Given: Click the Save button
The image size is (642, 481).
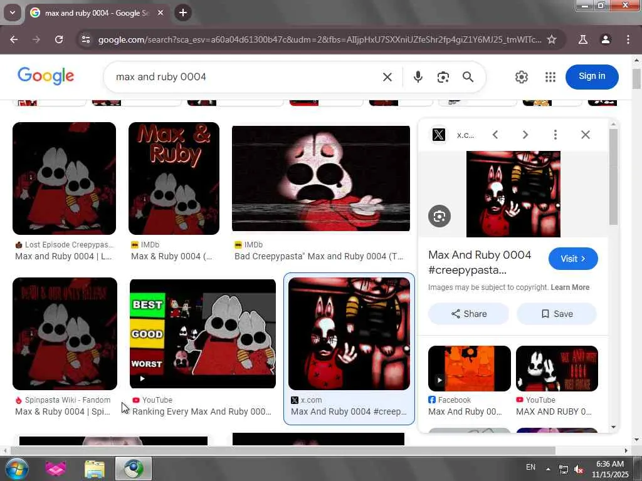Looking at the screenshot, I should (x=557, y=314).
